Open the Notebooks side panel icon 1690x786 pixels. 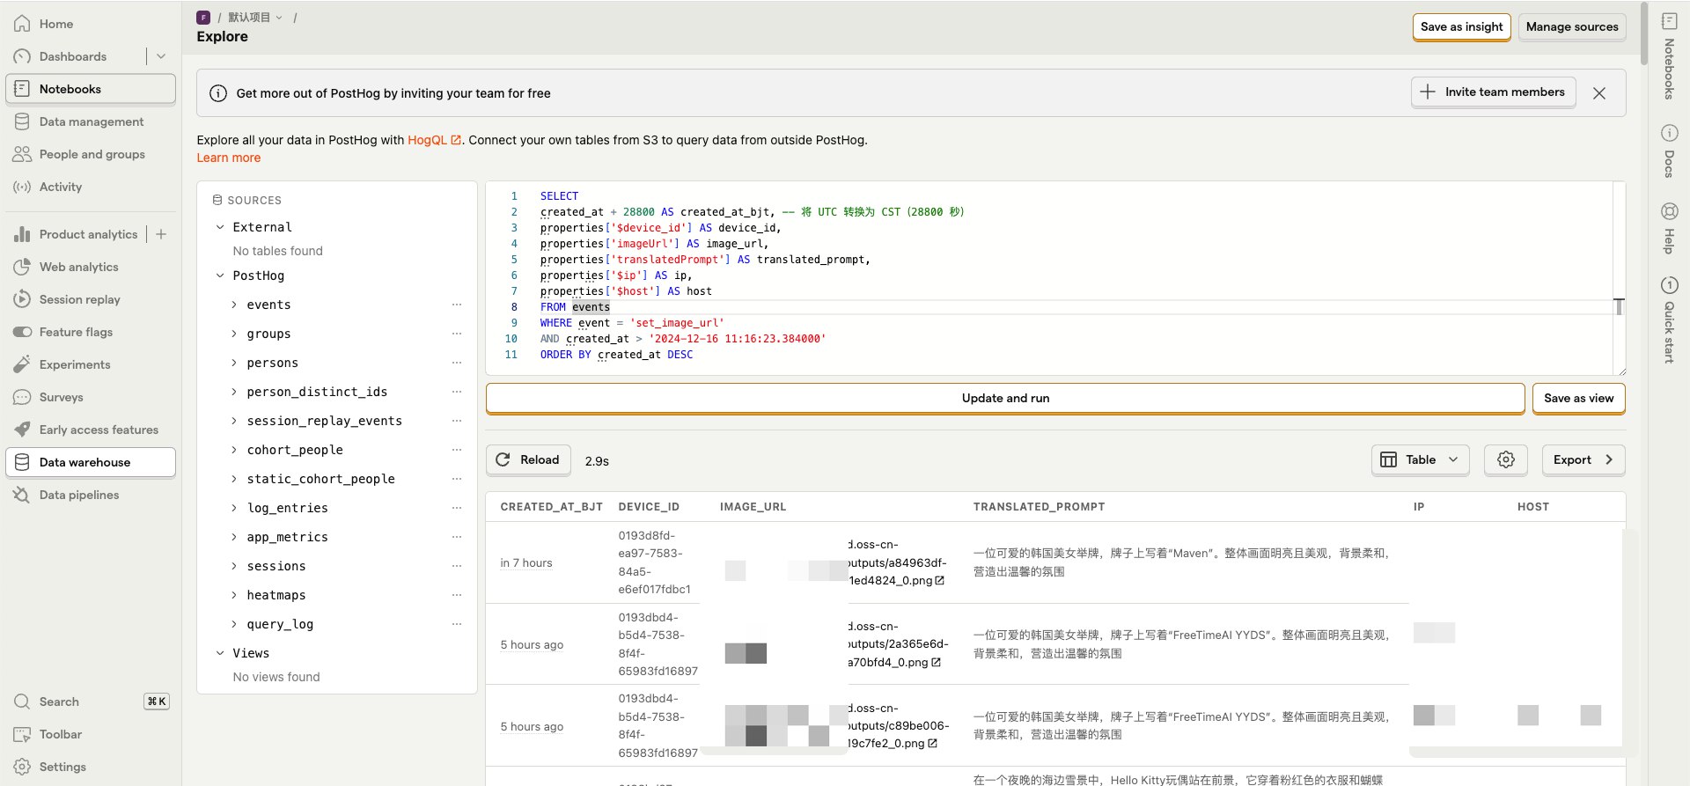(1669, 22)
